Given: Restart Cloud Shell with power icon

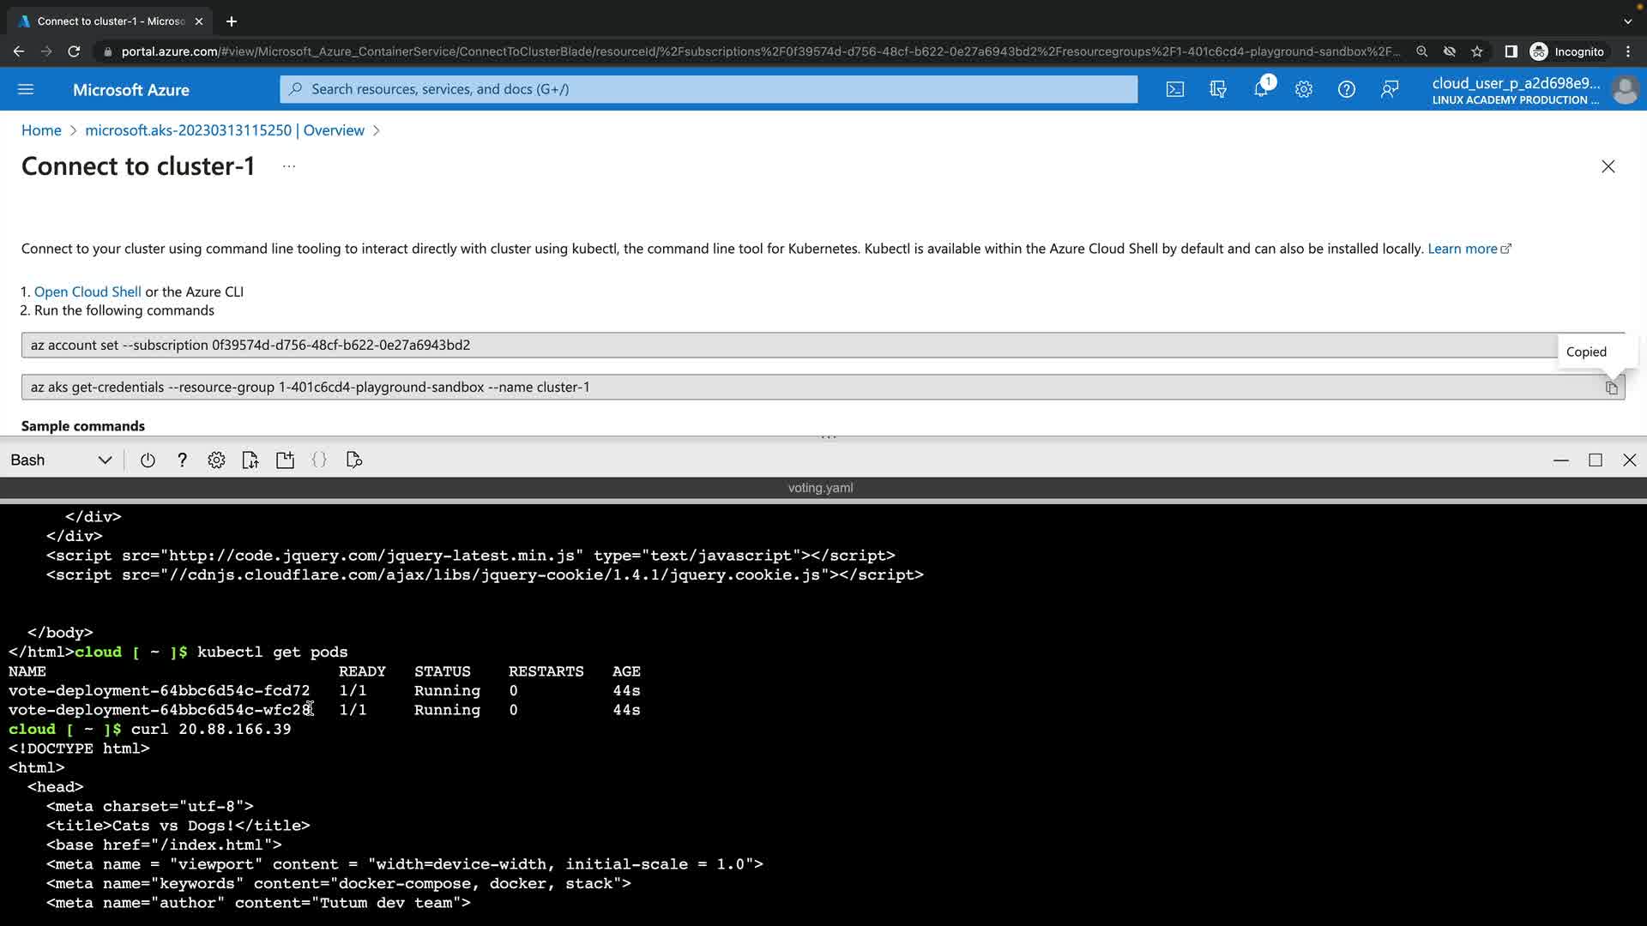Looking at the screenshot, I should (148, 460).
